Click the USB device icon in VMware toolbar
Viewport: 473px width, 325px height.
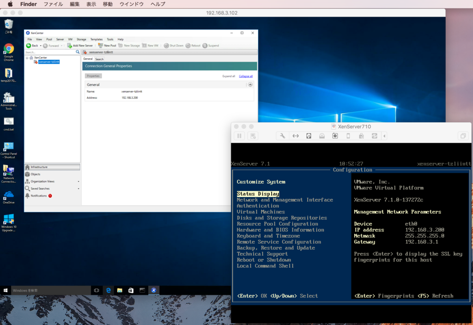pyautogui.click(x=361, y=136)
